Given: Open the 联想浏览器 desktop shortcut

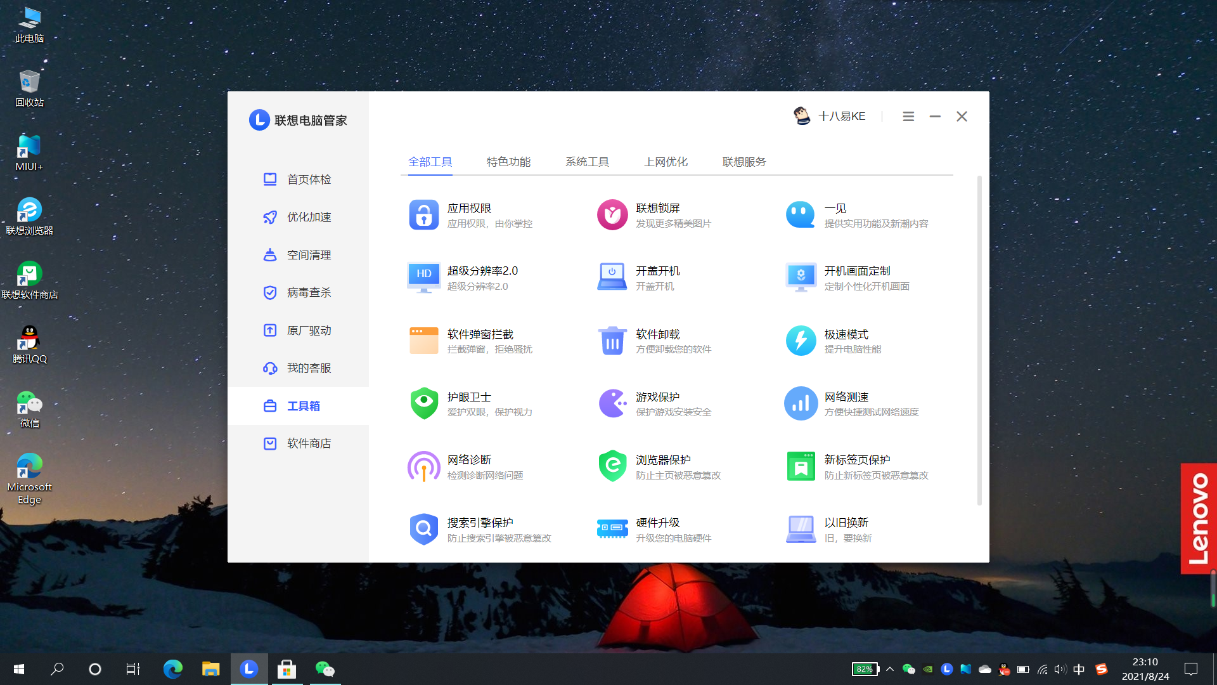Looking at the screenshot, I should point(29,217).
